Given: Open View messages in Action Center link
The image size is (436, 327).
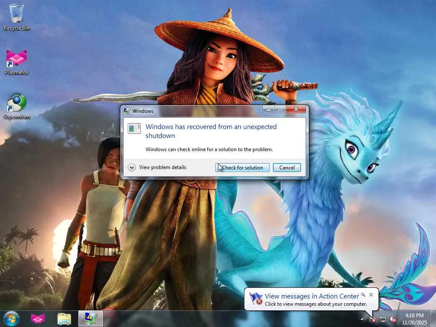Looking at the screenshot, I should [312, 296].
